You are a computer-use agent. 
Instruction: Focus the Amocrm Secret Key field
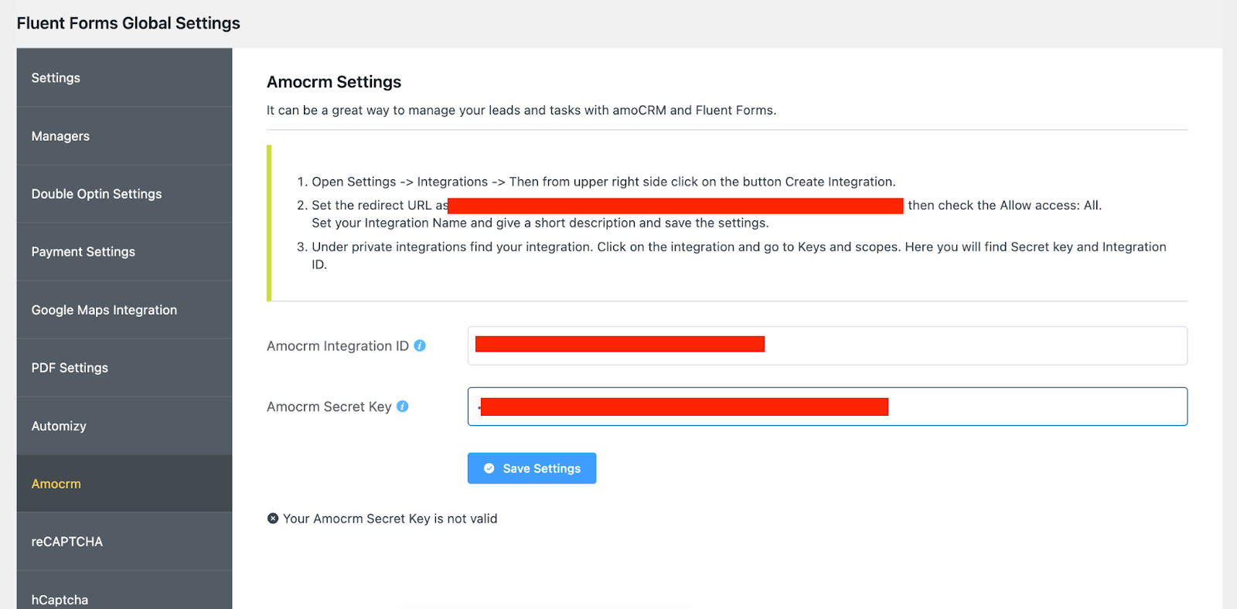(827, 407)
